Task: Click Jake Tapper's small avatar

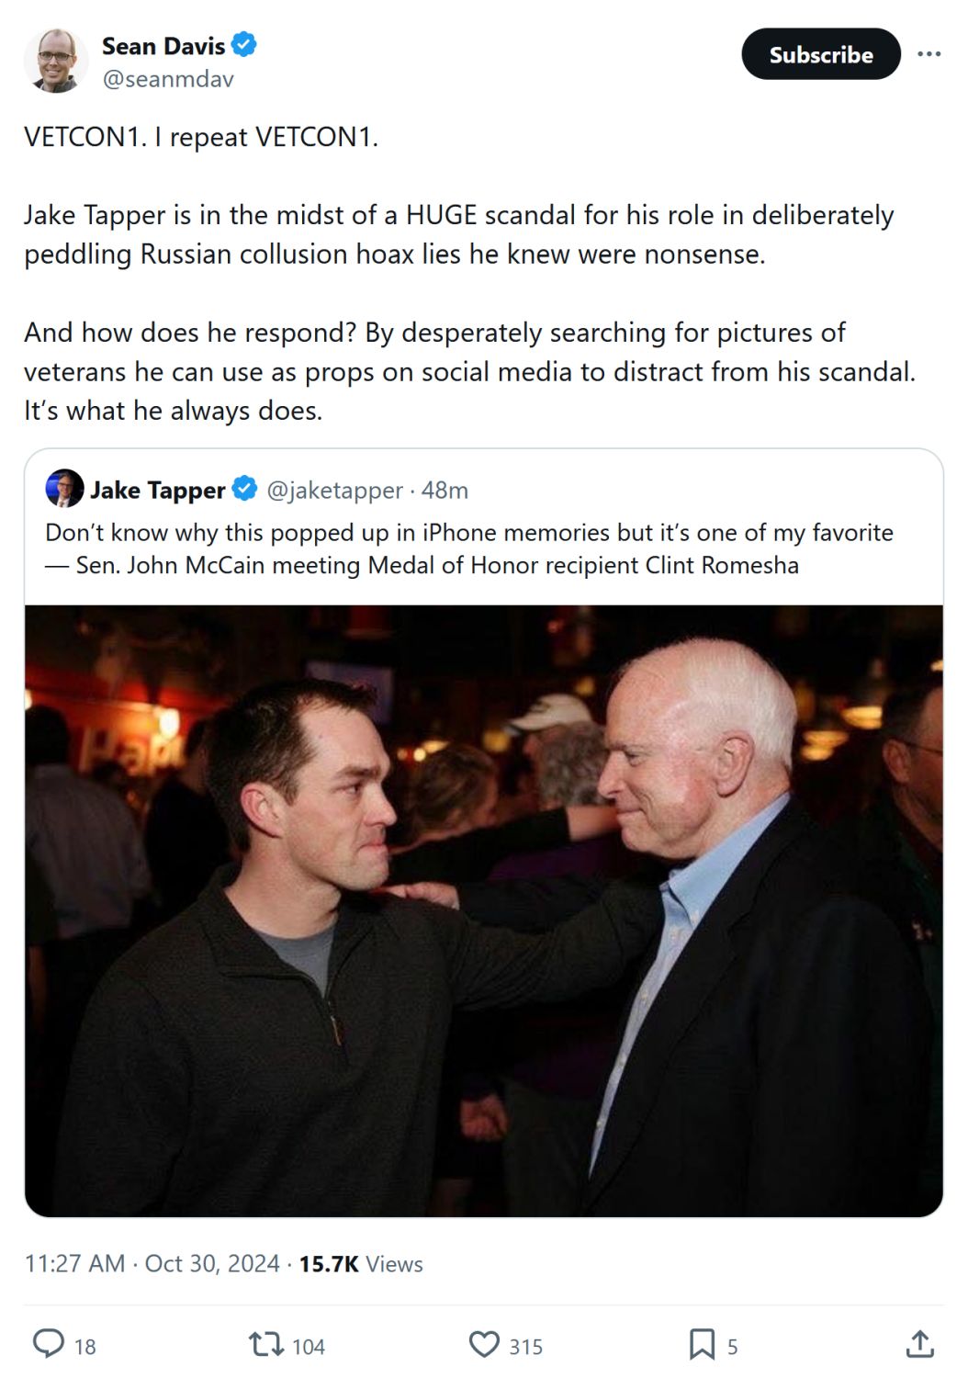Action: 64,490
